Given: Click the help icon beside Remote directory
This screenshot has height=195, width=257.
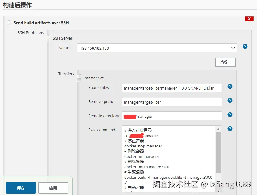Looking at the screenshot, I should pyautogui.click(x=230, y=115).
